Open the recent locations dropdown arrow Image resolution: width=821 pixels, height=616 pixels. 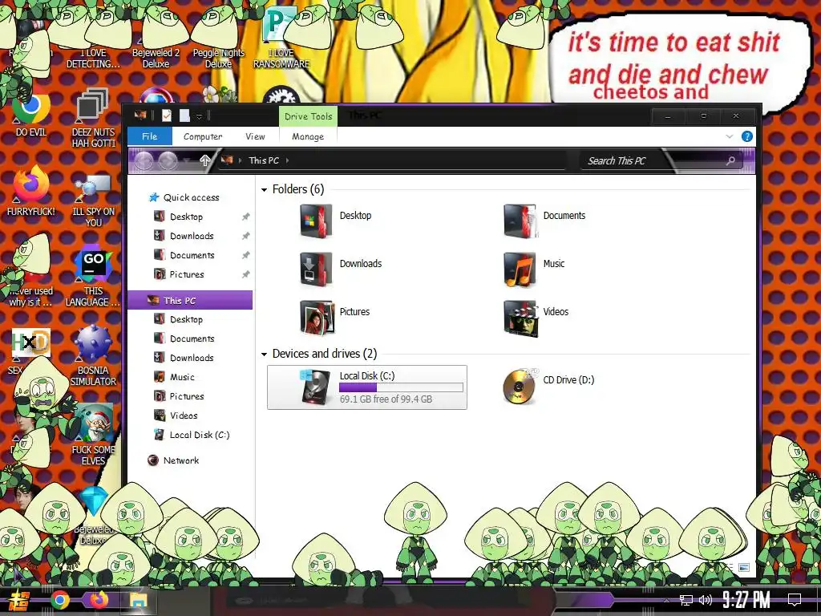(x=186, y=160)
